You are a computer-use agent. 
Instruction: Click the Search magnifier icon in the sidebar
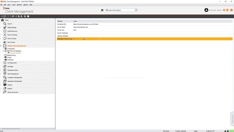pyautogui.click(x=5, y=24)
